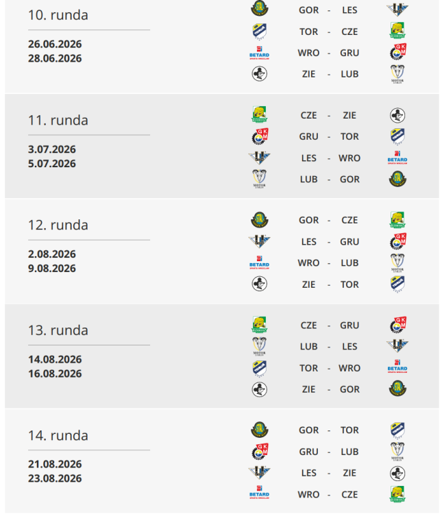This screenshot has width=442, height=514.
Task: Click the GKM Grudziądz away logo in round 13
Action: (397, 325)
